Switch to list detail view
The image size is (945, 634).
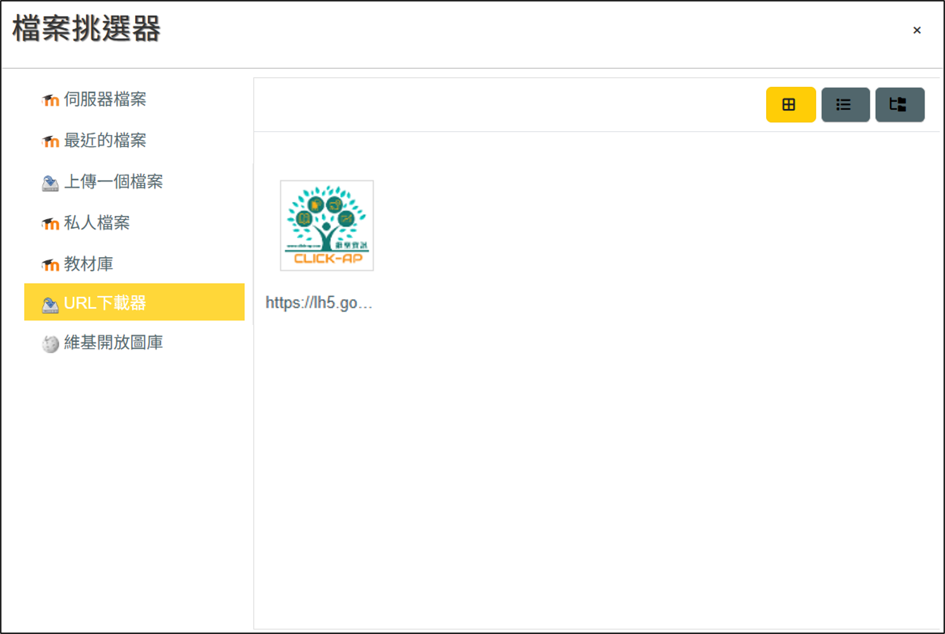tap(845, 105)
